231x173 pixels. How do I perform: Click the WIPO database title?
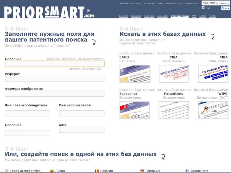click(223, 94)
